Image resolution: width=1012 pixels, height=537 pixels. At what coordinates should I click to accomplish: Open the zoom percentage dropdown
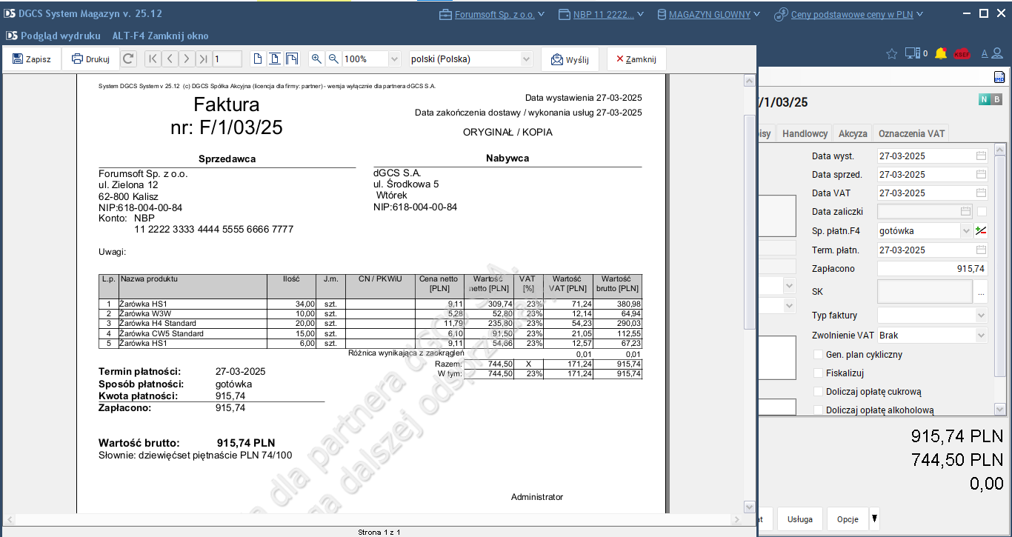pos(394,59)
